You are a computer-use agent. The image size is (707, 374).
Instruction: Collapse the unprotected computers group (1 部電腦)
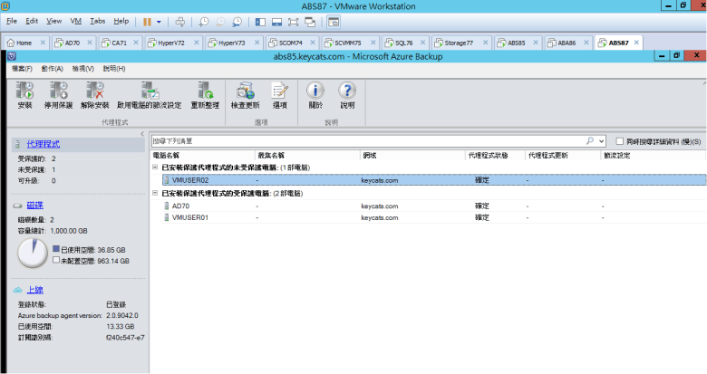click(x=154, y=168)
